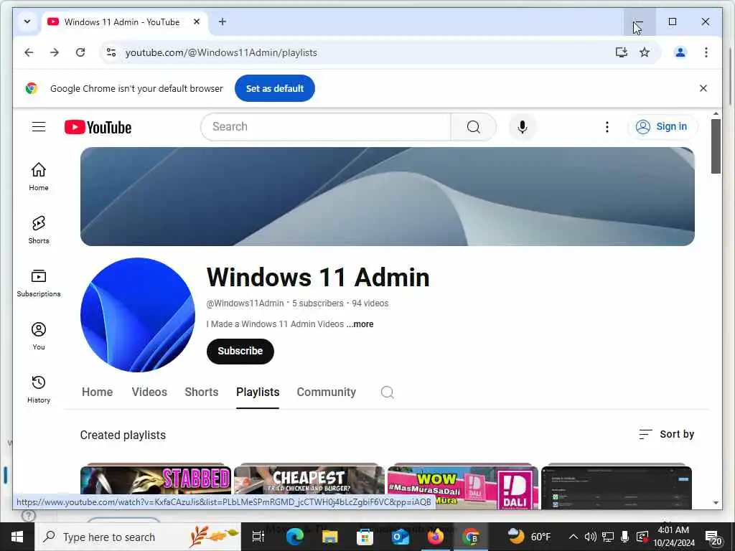The image size is (735, 551).
Task: Click the channel avatar image
Action: coord(138,315)
